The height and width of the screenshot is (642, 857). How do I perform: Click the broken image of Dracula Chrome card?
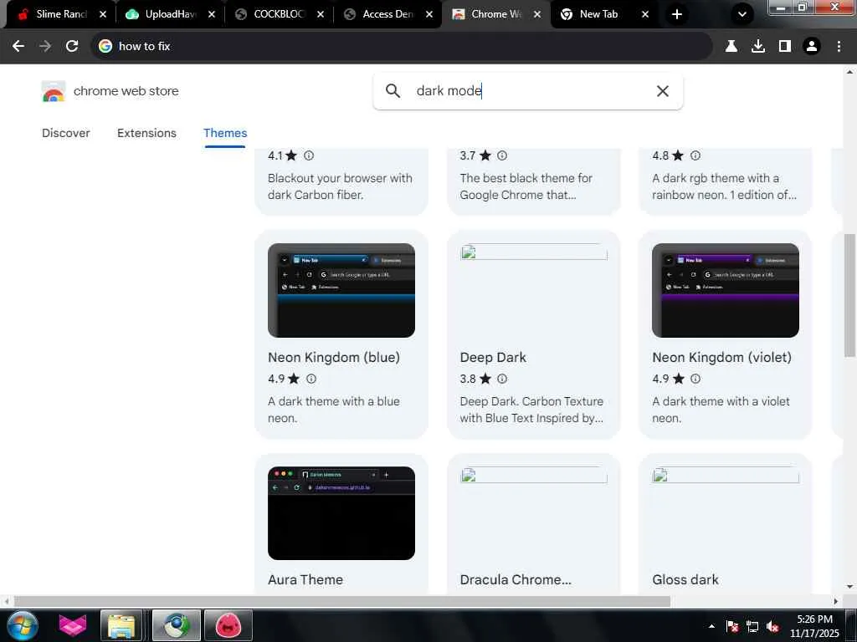click(x=533, y=476)
